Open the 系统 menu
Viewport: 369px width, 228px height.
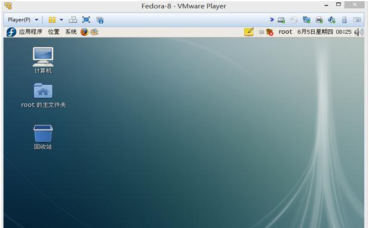(x=71, y=32)
